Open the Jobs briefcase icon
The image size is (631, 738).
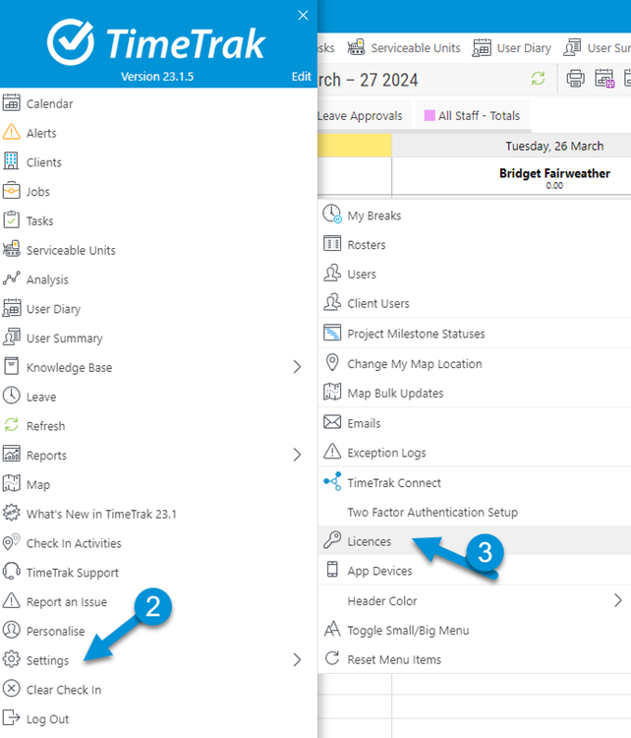(12, 192)
